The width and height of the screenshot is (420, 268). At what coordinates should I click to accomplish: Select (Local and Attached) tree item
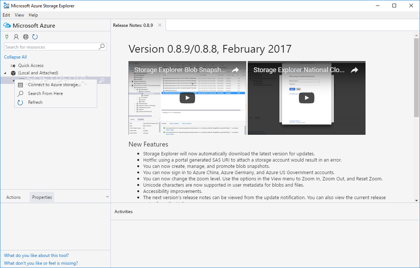(x=38, y=73)
